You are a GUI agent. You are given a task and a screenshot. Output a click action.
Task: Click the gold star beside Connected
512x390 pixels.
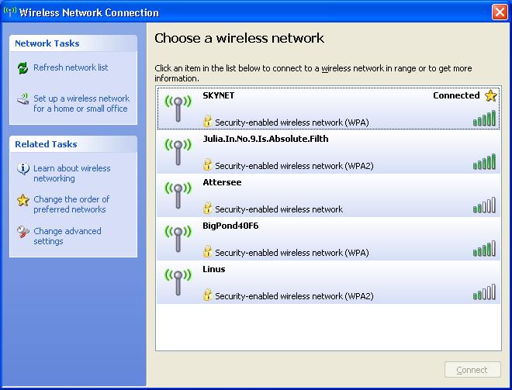point(490,95)
